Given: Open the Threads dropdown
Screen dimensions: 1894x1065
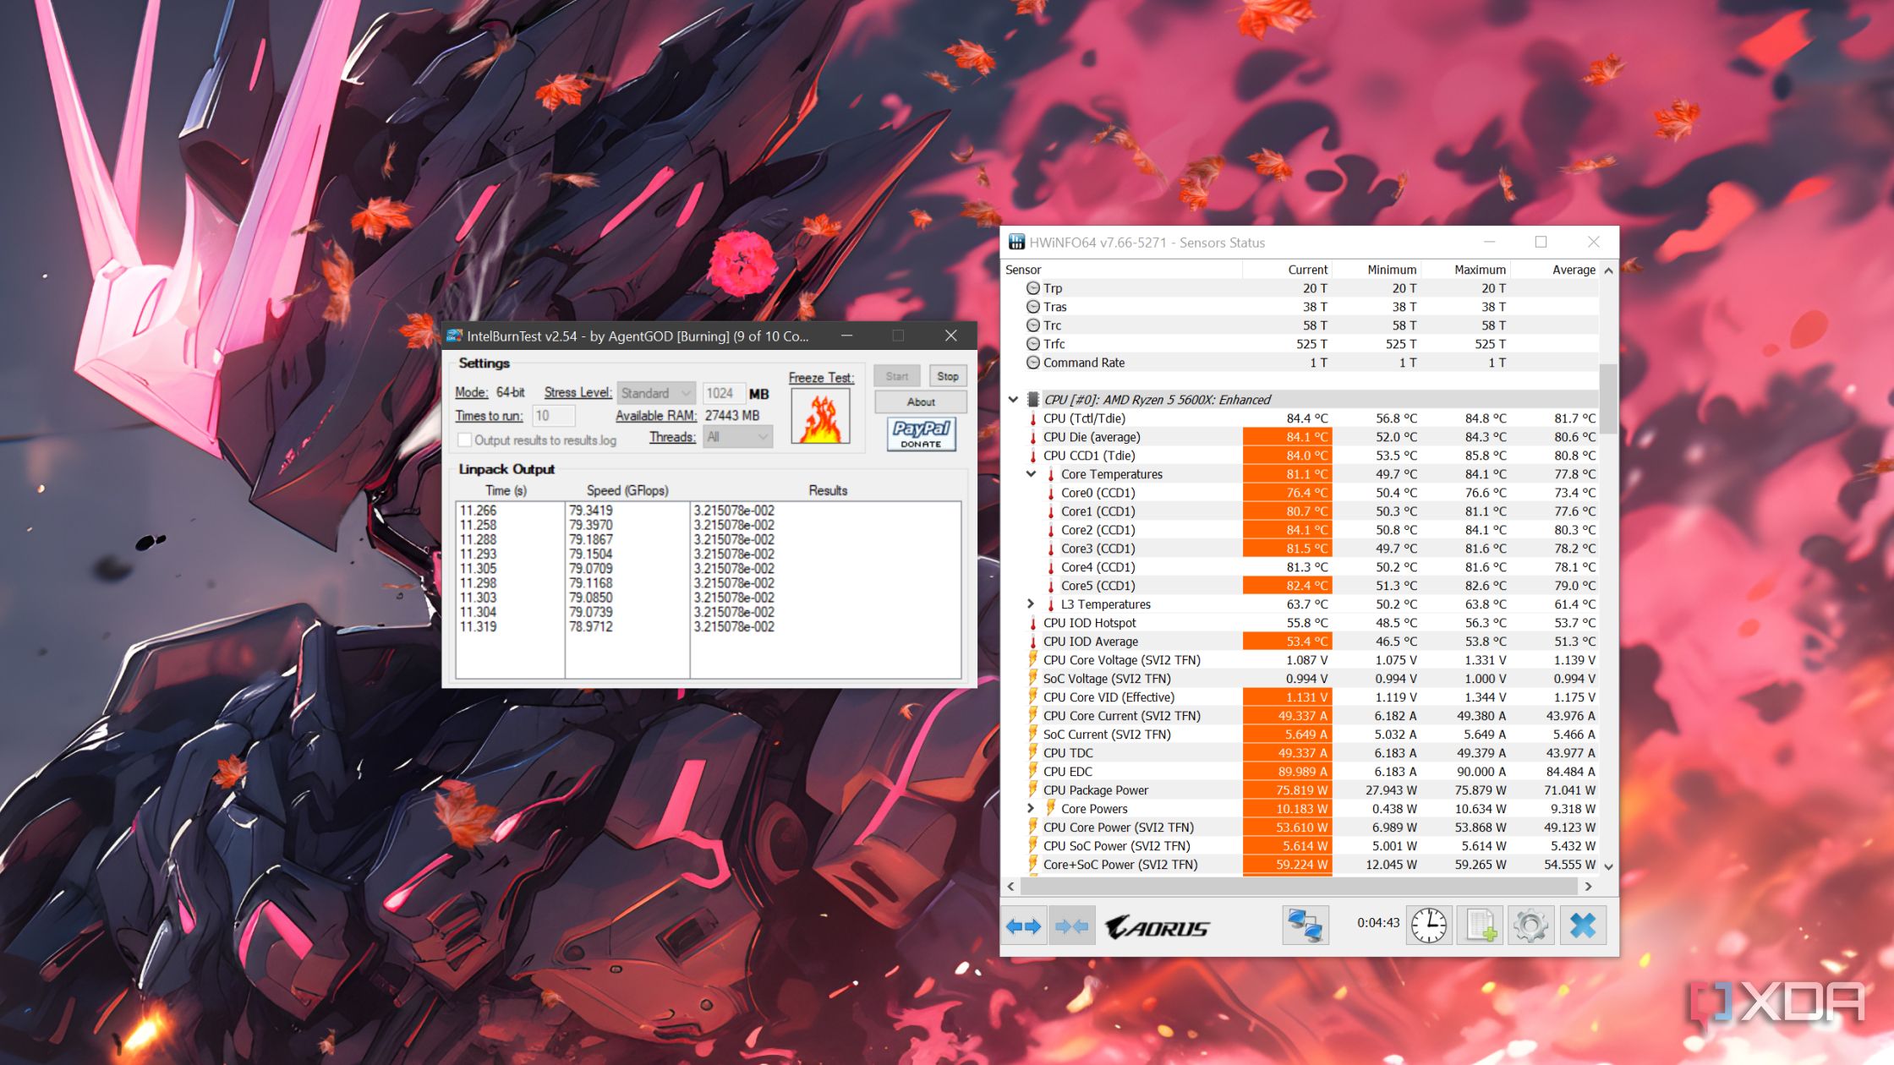Looking at the screenshot, I should (x=737, y=437).
